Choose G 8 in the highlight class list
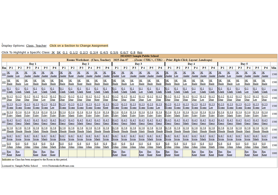 (x=133, y=52)
